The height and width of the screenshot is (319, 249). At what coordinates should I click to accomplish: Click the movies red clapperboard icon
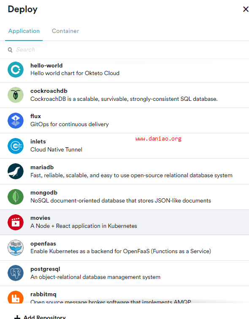pyautogui.click(x=16, y=222)
